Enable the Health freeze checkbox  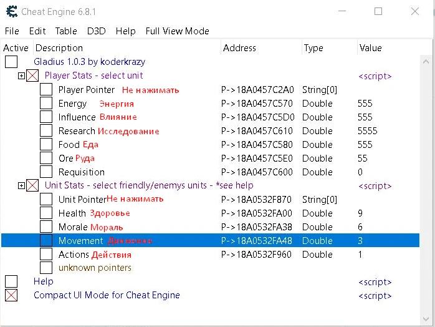[x=46, y=213]
